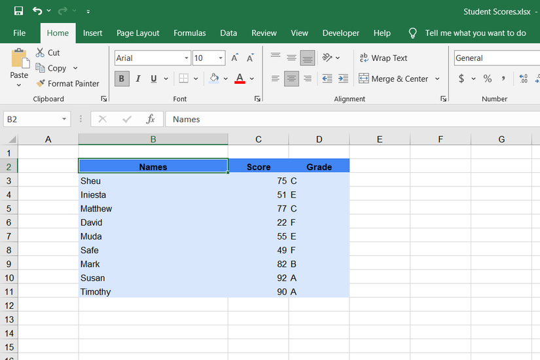Viewport: 540px width, 360px height.
Task: Open the Arial font name dropdown
Action: click(186, 58)
